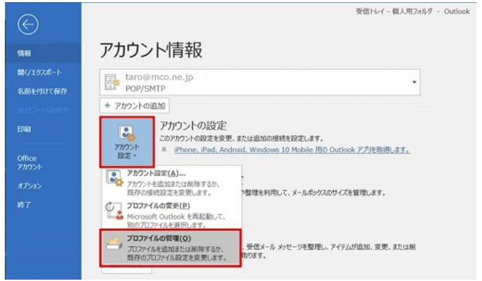Click the プロファイルの管理 folder icon
This screenshot has height=281, width=482.
point(114,243)
